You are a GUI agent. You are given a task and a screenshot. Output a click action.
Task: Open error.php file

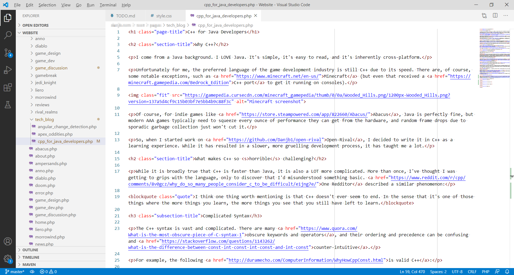61,193
